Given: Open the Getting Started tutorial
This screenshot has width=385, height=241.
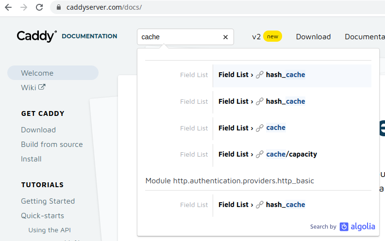Looking at the screenshot, I should pyautogui.click(x=48, y=201).
